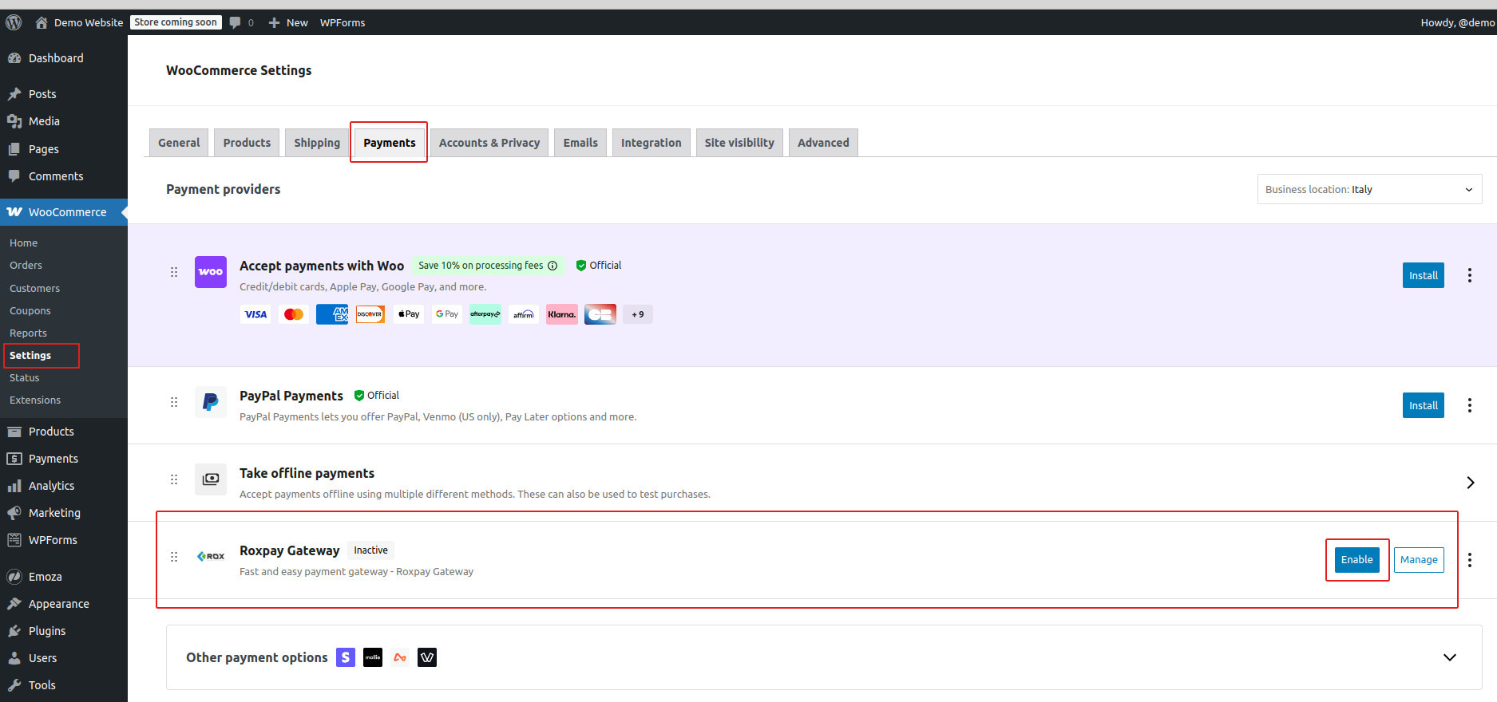The image size is (1497, 702).
Task: Grab the drag handle for PayPal Payments
Action: coord(174,402)
